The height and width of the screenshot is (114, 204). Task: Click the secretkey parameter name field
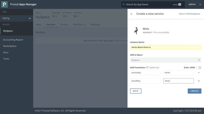(145, 81)
